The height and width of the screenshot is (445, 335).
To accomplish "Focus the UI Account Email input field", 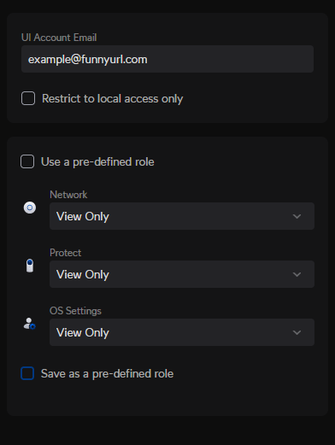I will coord(167,59).
